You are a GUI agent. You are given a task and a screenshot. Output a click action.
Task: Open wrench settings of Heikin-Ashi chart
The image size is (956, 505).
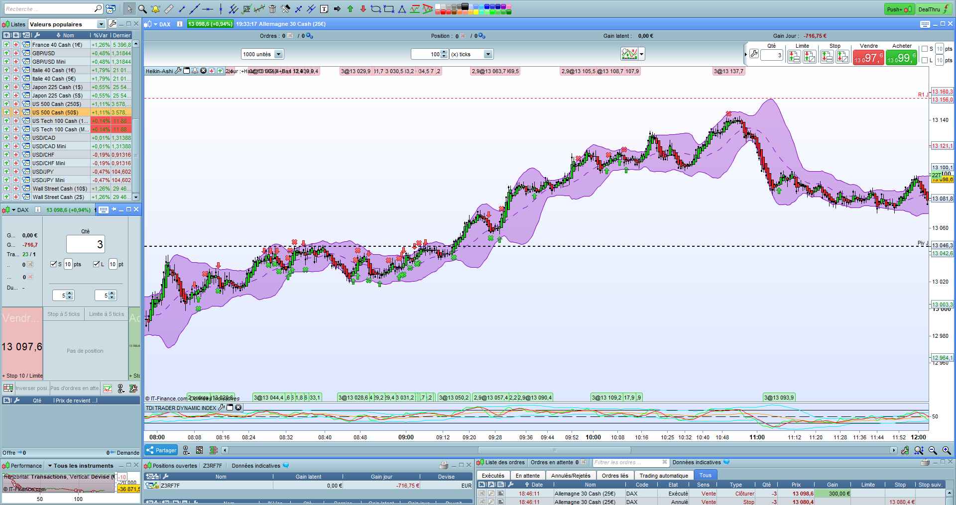tap(178, 71)
